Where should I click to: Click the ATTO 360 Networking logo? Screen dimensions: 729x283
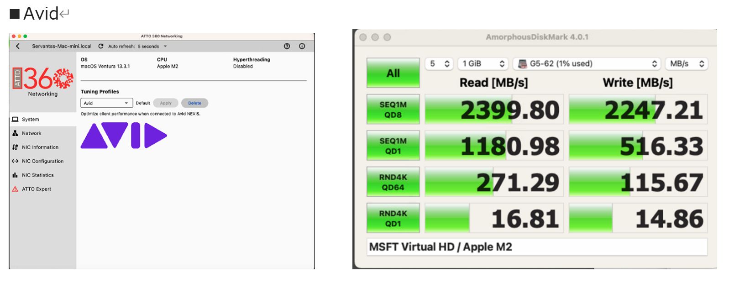click(x=43, y=82)
